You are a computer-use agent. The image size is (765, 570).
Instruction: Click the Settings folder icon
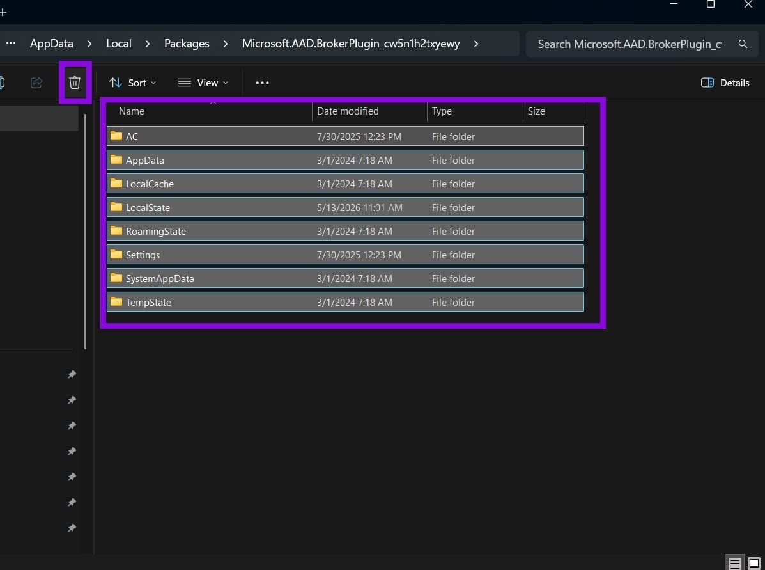(x=116, y=254)
